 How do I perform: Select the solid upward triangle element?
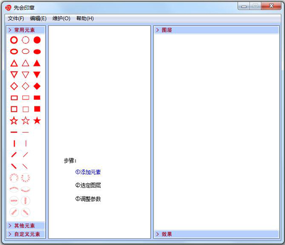click(x=37, y=63)
